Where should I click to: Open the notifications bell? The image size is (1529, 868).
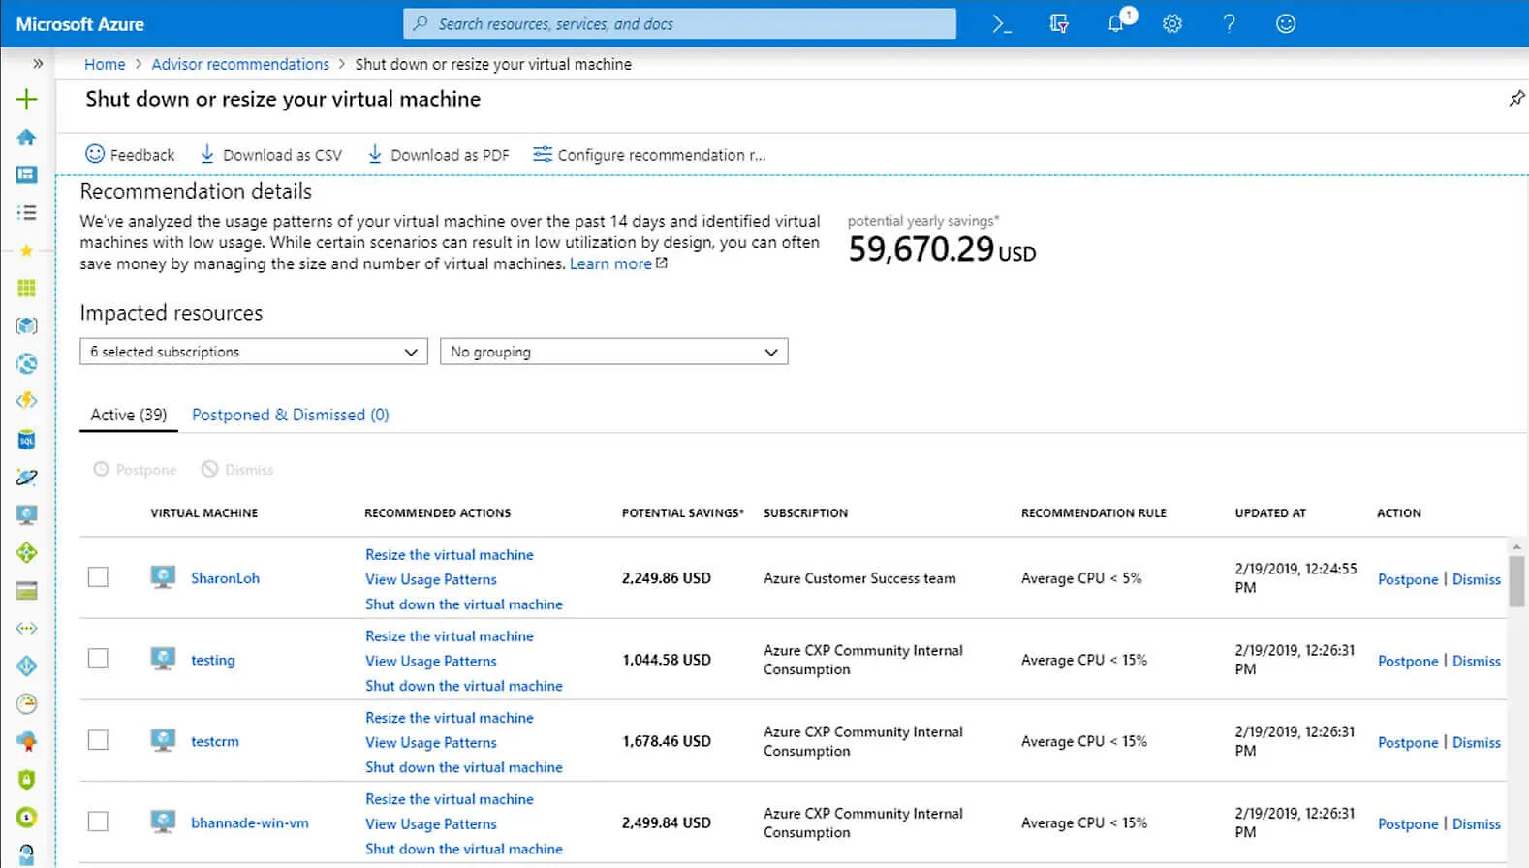coord(1116,24)
